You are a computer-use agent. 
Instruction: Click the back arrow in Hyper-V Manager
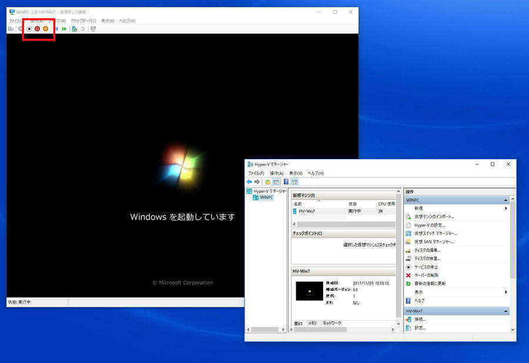coord(249,182)
